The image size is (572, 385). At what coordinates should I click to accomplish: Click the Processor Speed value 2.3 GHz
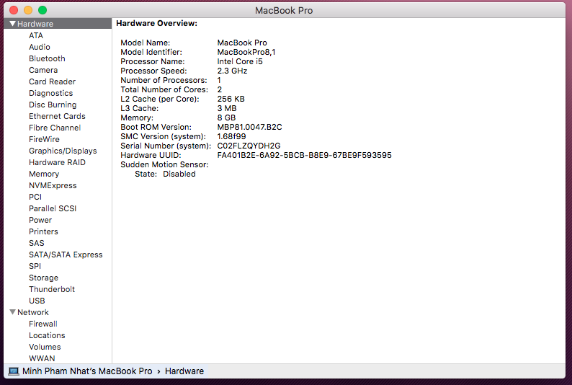click(x=232, y=71)
